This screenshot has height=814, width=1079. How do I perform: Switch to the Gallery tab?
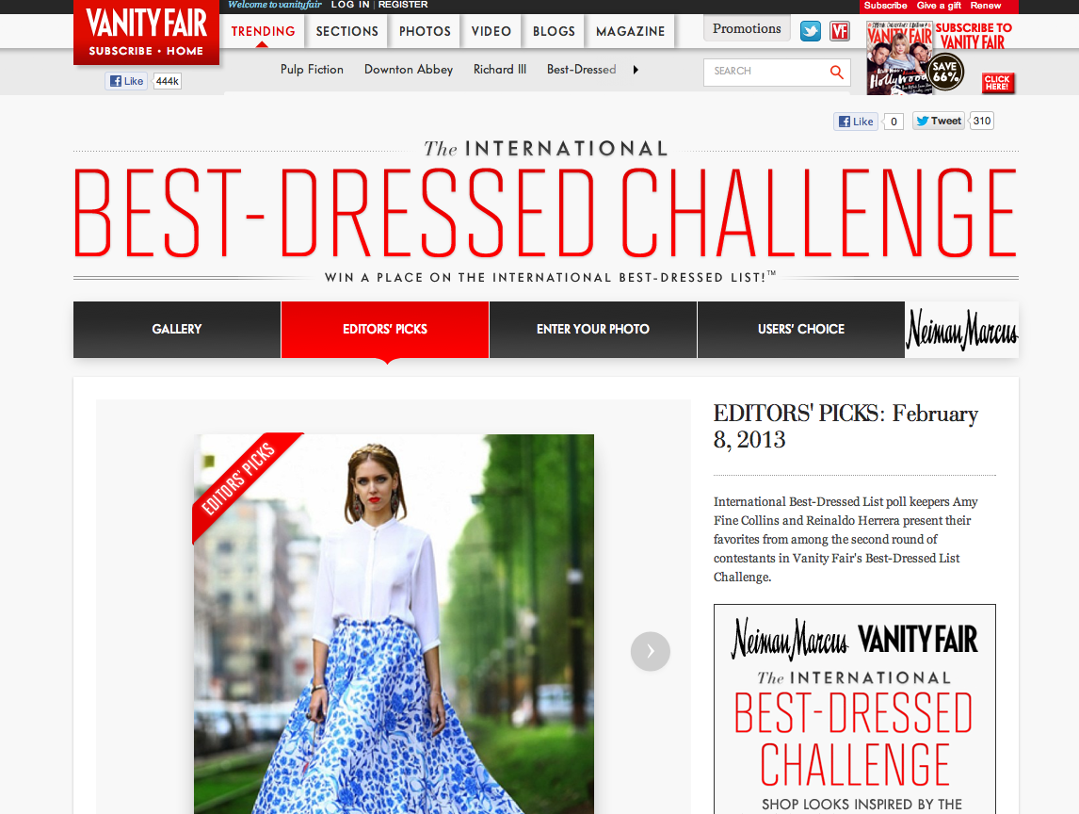[177, 329]
